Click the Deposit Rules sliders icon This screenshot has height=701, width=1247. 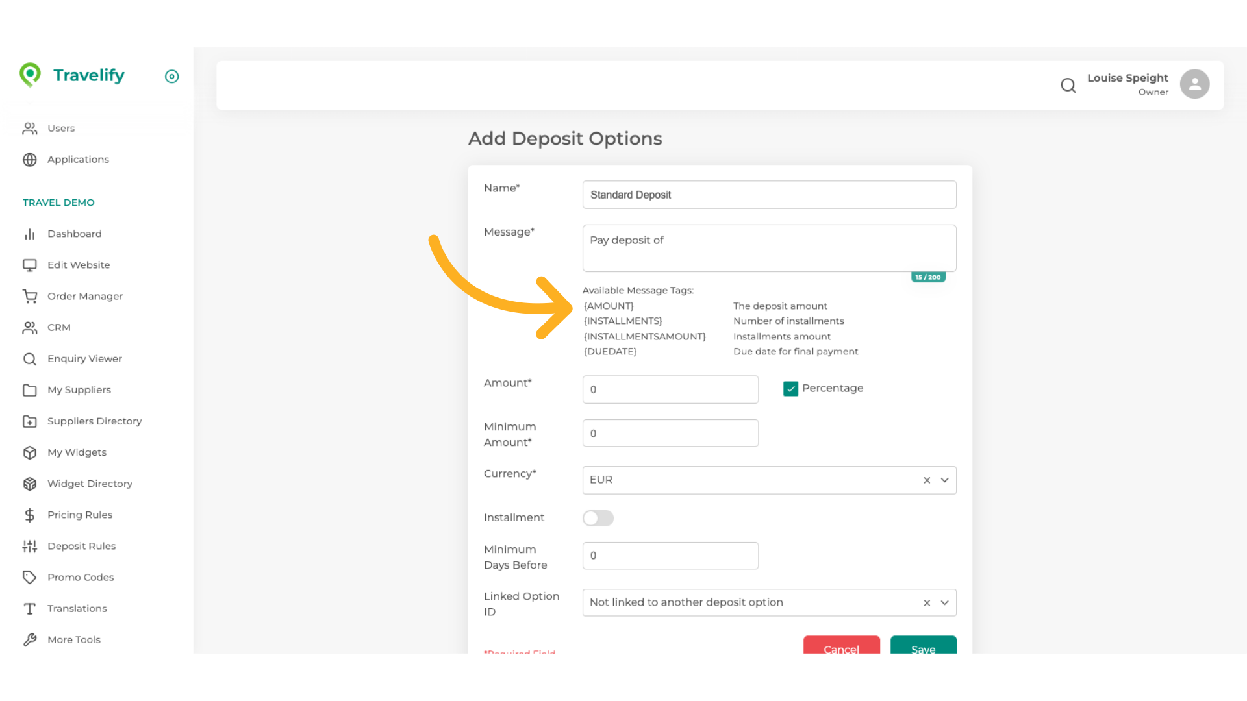tap(30, 547)
